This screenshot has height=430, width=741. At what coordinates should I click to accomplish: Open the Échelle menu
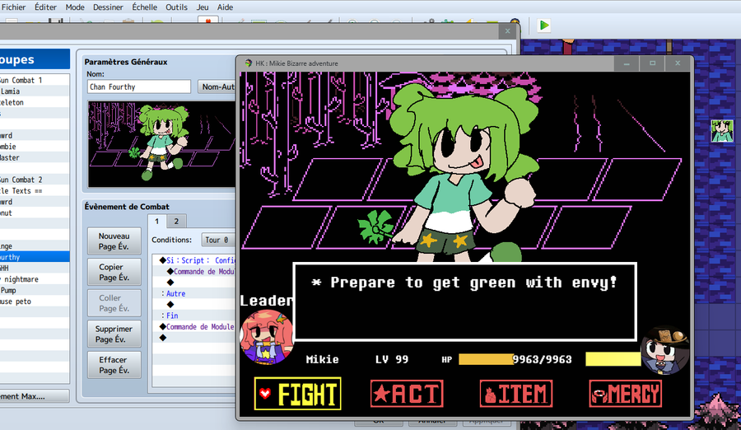[145, 7]
